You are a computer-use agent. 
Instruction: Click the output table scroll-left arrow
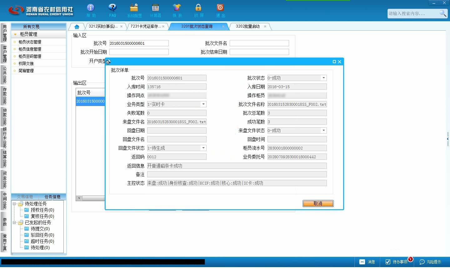[79, 198]
